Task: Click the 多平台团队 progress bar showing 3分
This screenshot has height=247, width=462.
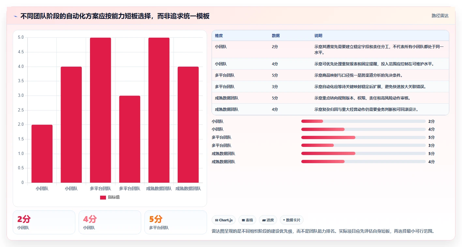Action: click(364, 146)
